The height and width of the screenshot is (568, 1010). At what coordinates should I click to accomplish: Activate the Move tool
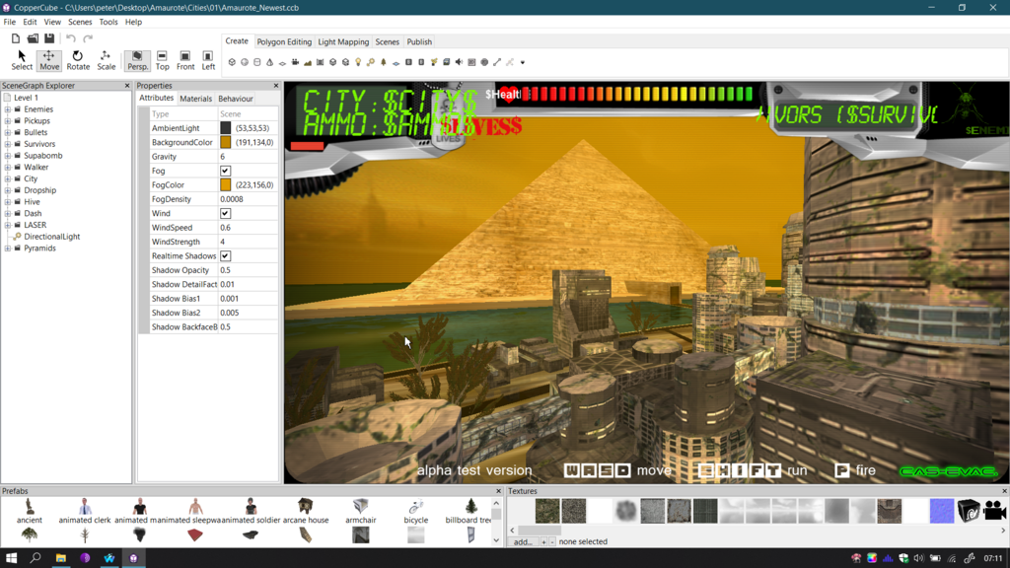(x=49, y=60)
